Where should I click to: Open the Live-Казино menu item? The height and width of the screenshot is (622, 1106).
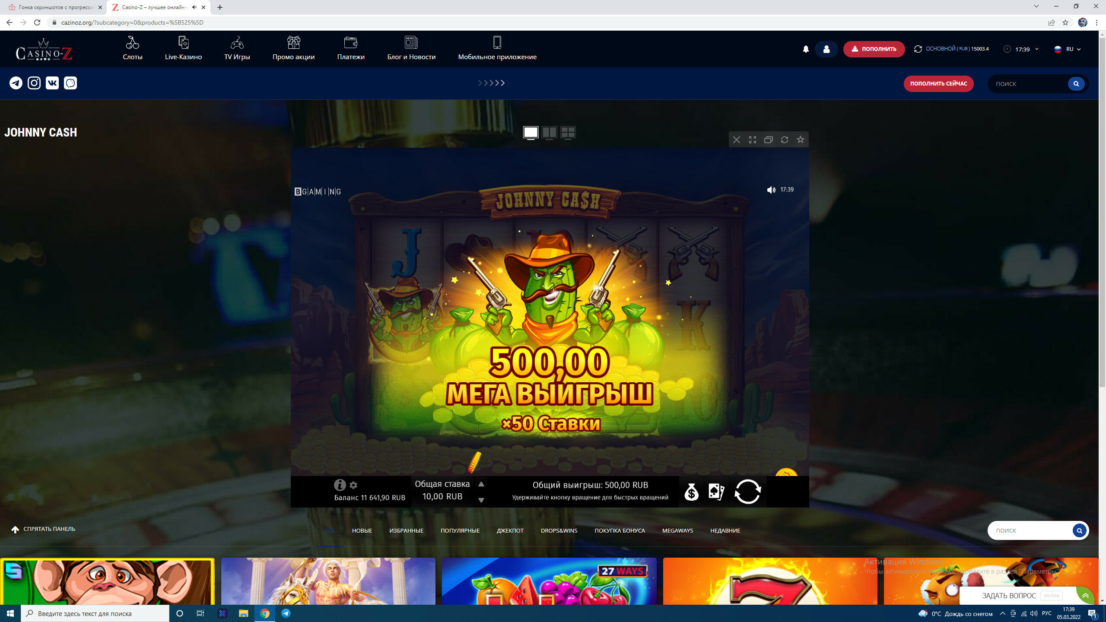pyautogui.click(x=183, y=49)
